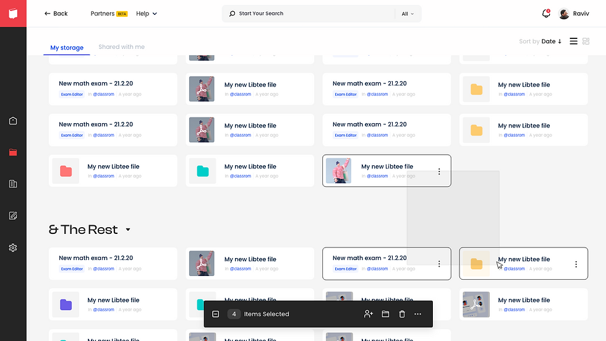Image resolution: width=606 pixels, height=341 pixels.
Task: Open the library book sidebar icon
Action: pos(13,184)
